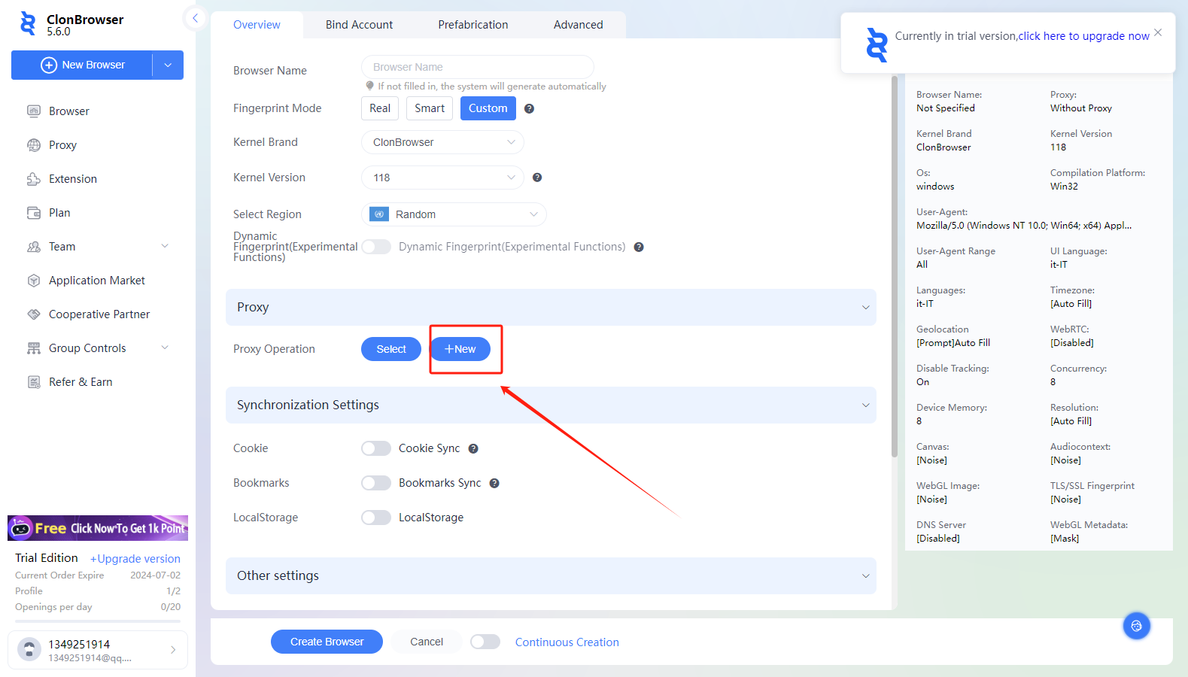
Task: Click the proxy Select button
Action: coord(391,349)
